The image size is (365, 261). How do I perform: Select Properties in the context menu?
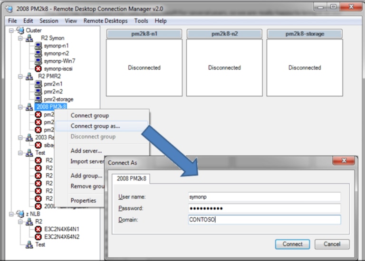(83, 201)
